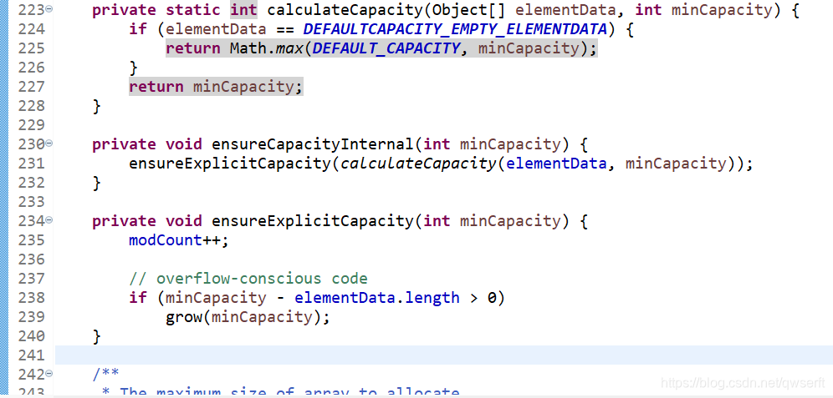This screenshot has width=833, height=398.
Task: Place cursor on empty highlighted line 241
Action: tap(443, 355)
